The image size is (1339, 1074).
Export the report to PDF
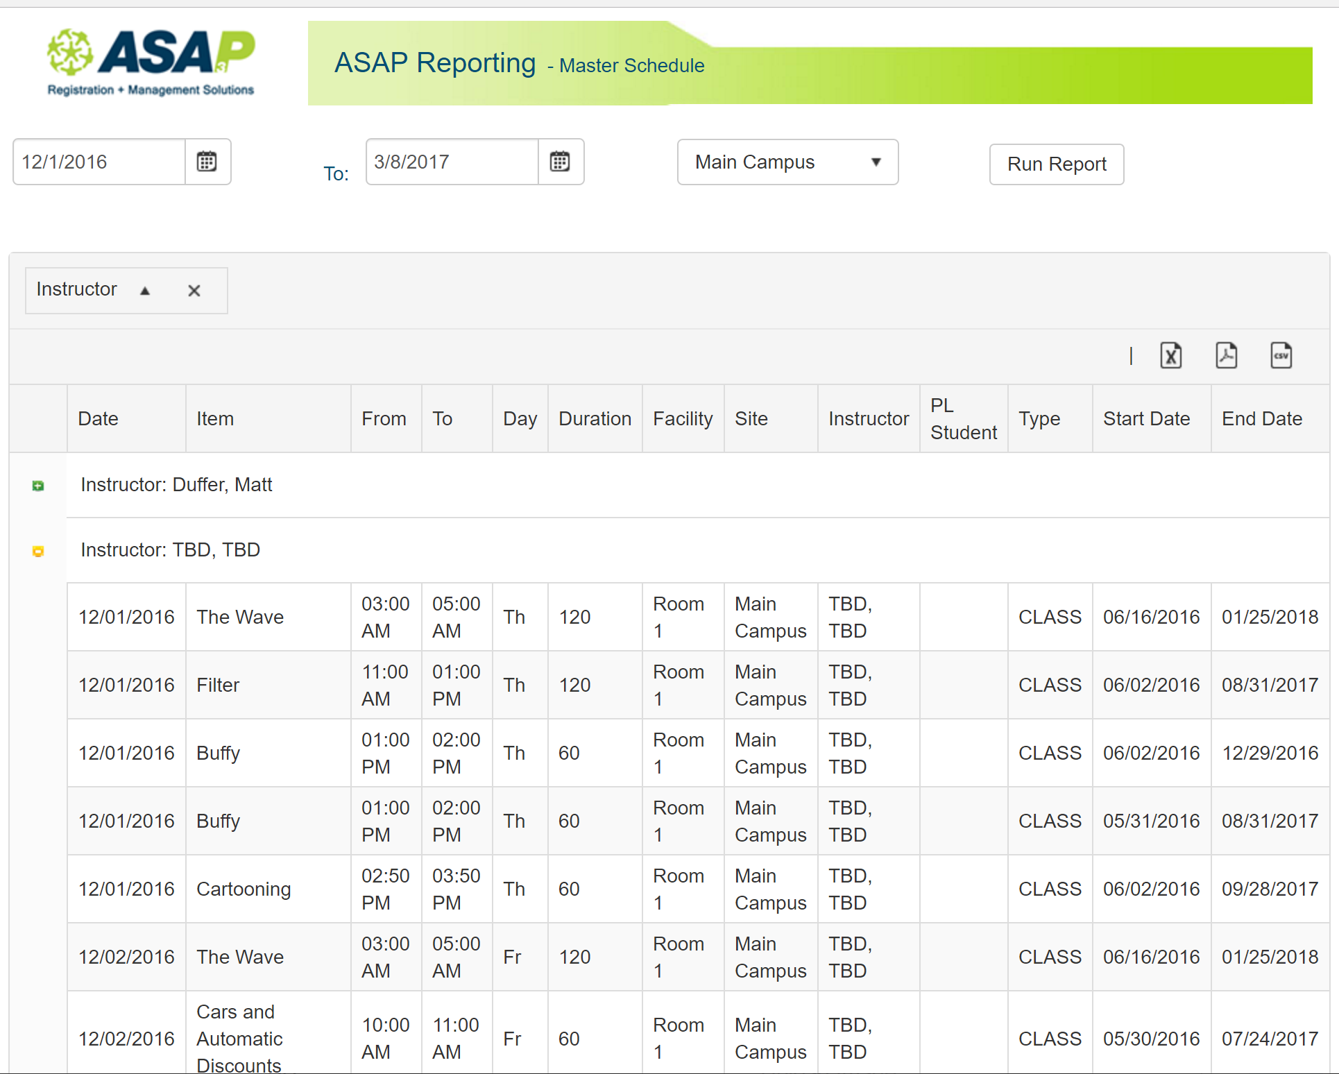click(x=1226, y=356)
